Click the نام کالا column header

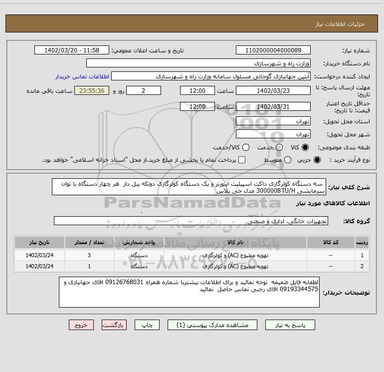[235, 242]
